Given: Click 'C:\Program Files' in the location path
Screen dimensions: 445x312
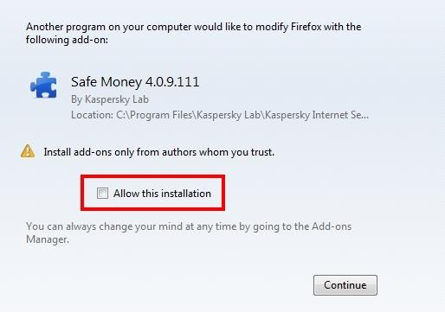Looking at the screenshot, I should point(154,115).
